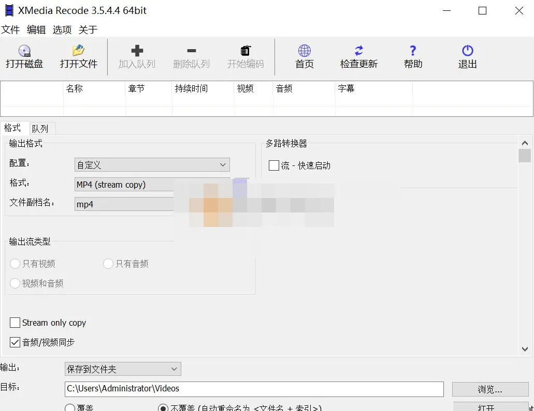The height and width of the screenshot is (411, 534).
Task: Click the 章节 column header
Action: (x=149, y=89)
